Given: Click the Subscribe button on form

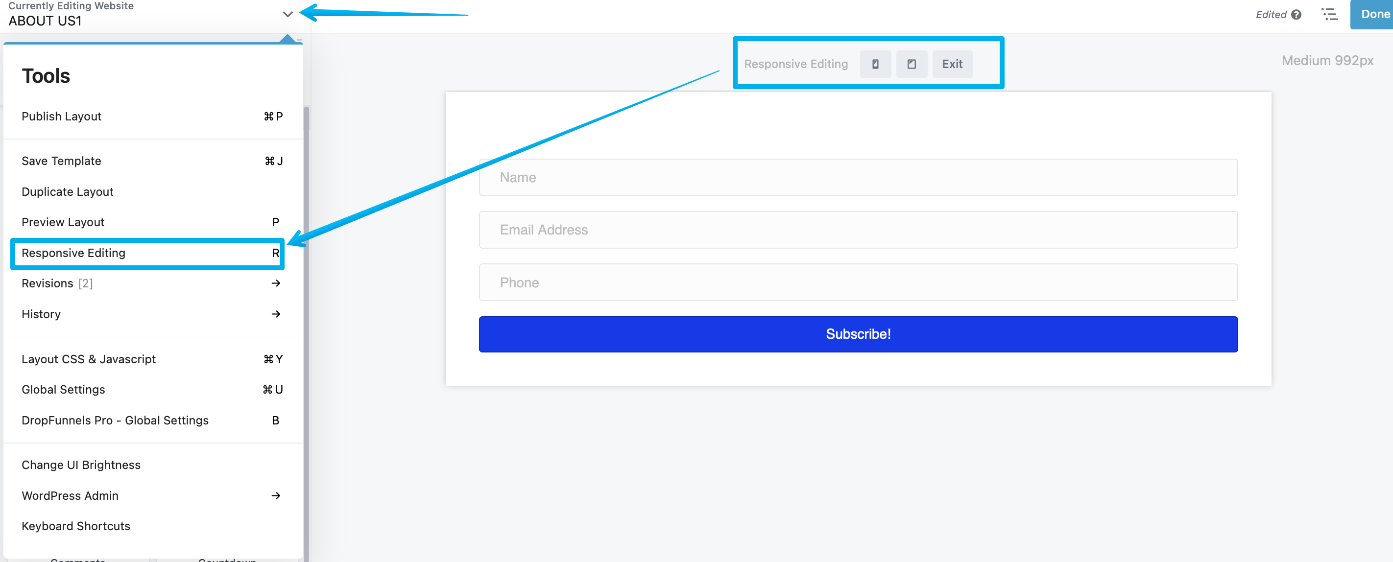Looking at the screenshot, I should (x=857, y=334).
